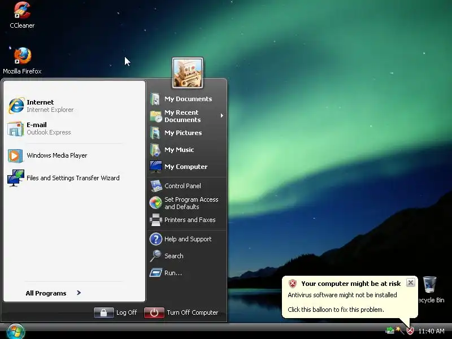Click the My Computer monitor icon
This screenshot has width=452, height=339.
(156, 167)
